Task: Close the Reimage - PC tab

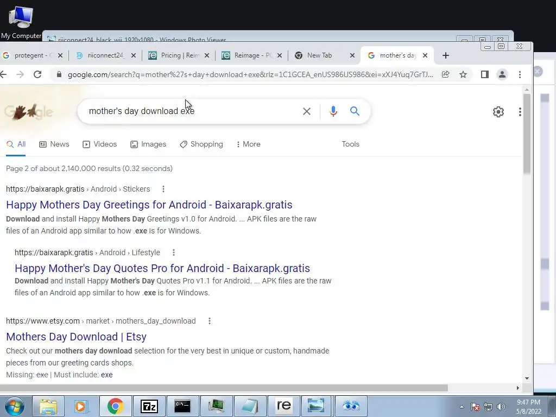Action: click(x=280, y=55)
